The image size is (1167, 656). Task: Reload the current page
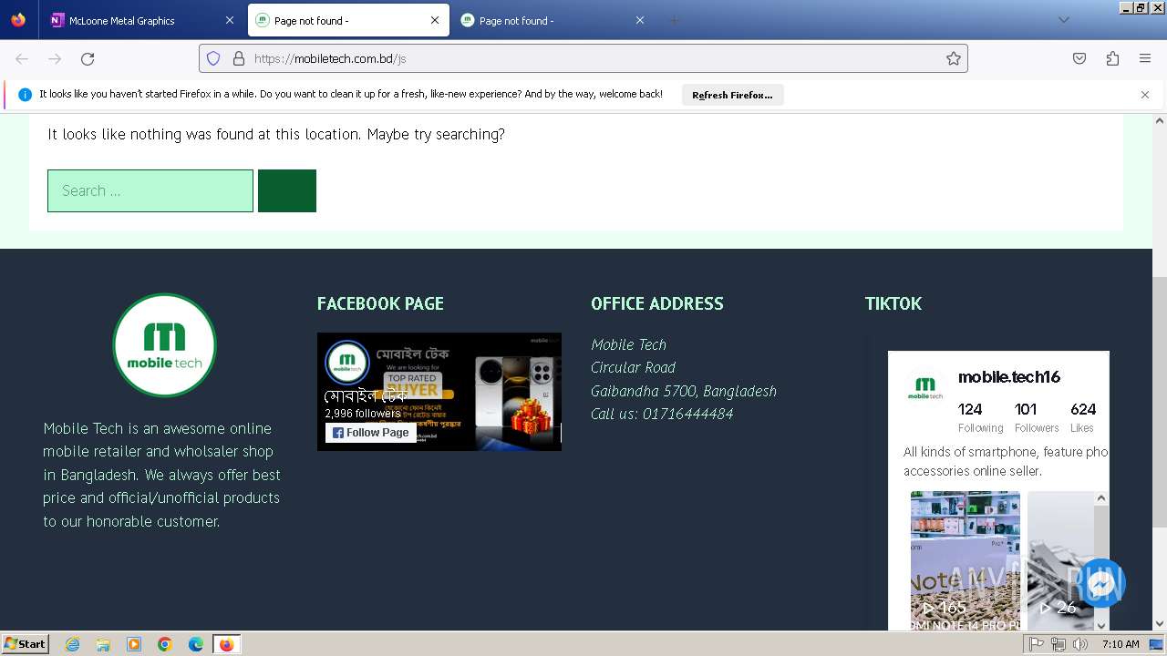(88, 58)
